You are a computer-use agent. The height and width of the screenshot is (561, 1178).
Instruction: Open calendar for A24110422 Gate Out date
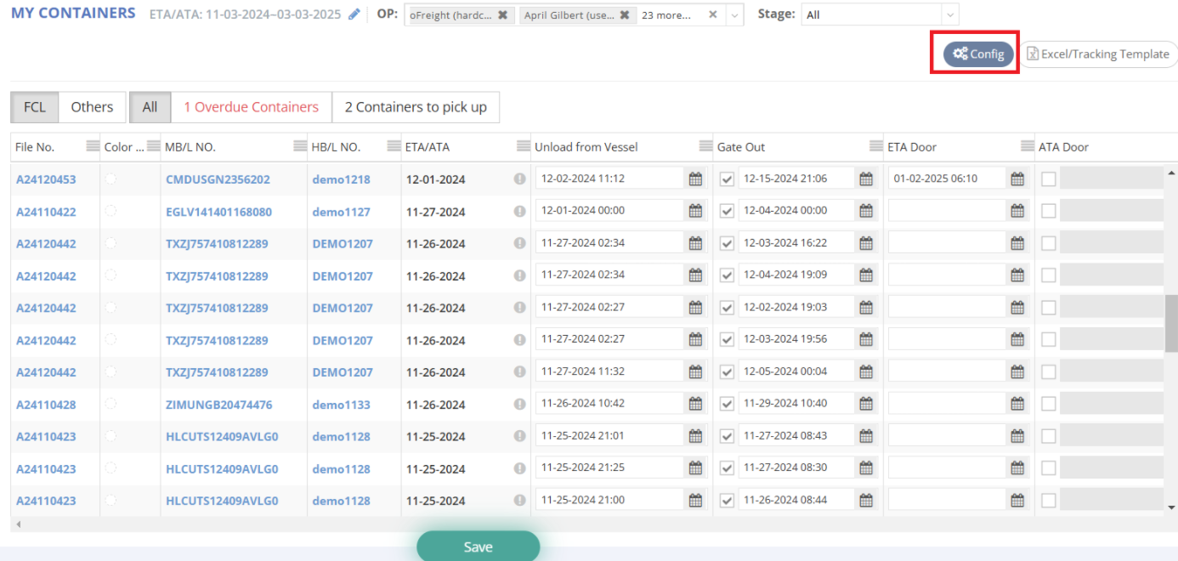[x=866, y=211]
